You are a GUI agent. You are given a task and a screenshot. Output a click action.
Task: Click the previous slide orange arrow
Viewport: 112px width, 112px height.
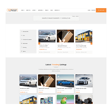pyautogui.click(x=39, y=43)
